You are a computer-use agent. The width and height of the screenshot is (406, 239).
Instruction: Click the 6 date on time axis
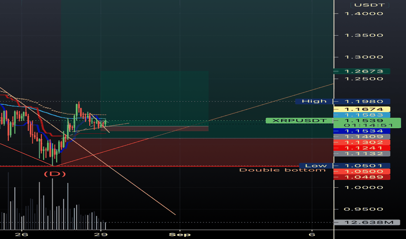(x=312, y=235)
